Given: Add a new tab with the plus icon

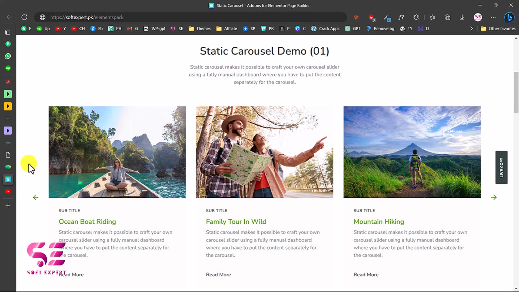Looking at the screenshot, I should click(8, 206).
